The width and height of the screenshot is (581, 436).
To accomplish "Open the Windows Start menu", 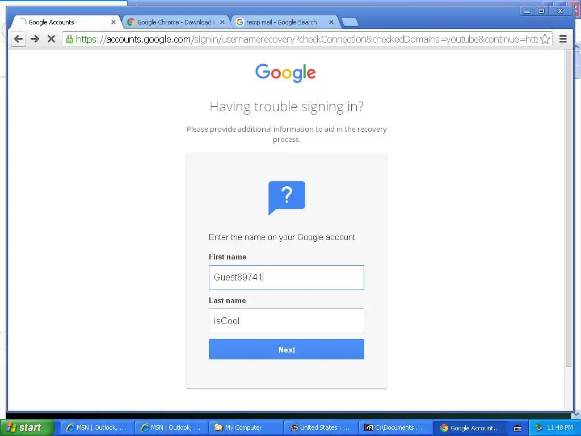I will click(x=27, y=427).
